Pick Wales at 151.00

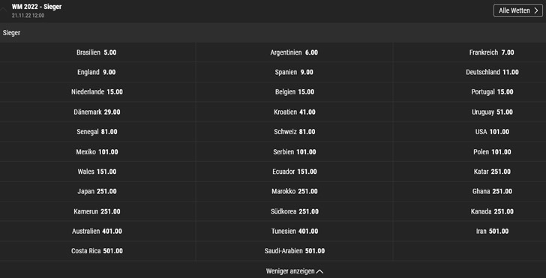pos(97,172)
